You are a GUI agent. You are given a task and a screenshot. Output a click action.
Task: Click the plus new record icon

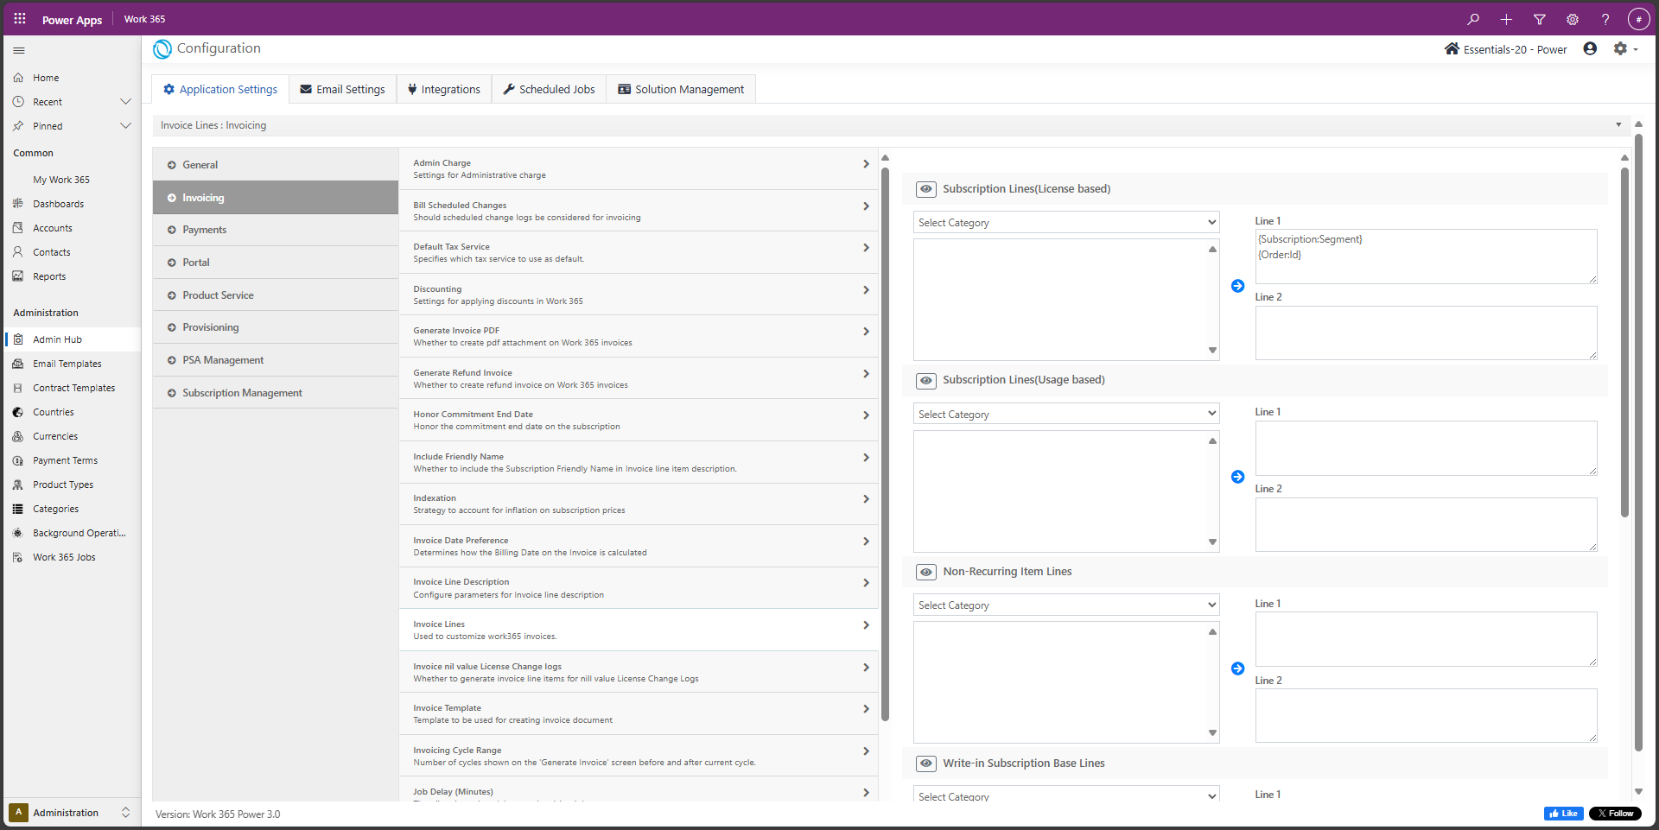(x=1506, y=19)
